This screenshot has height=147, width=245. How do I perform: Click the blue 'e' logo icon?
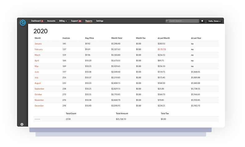[23, 23]
